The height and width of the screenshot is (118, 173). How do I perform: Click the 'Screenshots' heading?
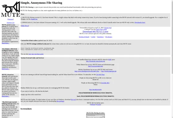pyautogui.click(x=26, y=109)
